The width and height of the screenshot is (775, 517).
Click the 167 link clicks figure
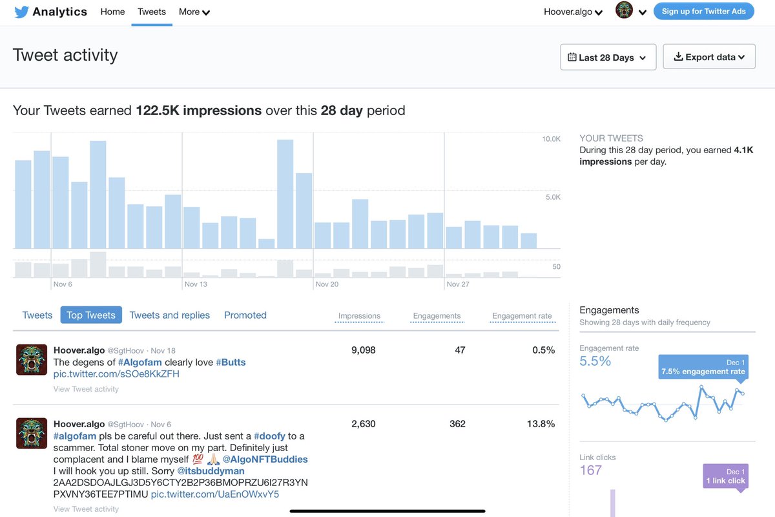[x=591, y=470]
